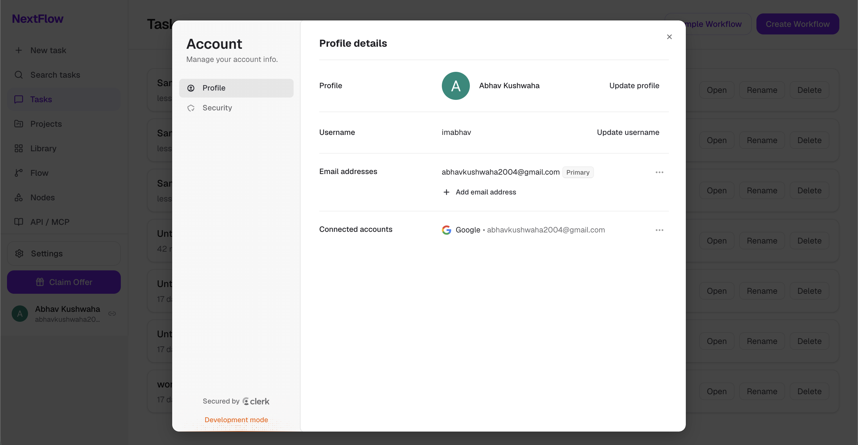This screenshot has height=445, width=858.
Task: Open options menu for Google connected account
Action: (x=659, y=230)
